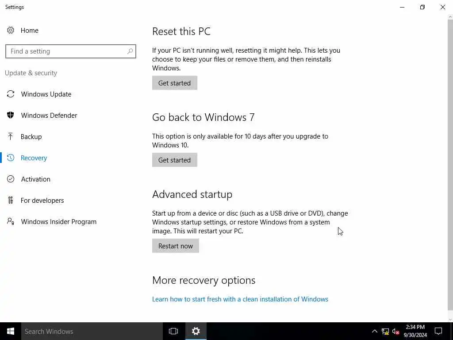Click the Advanced startup heading
This screenshot has width=453, height=340.
point(192,194)
